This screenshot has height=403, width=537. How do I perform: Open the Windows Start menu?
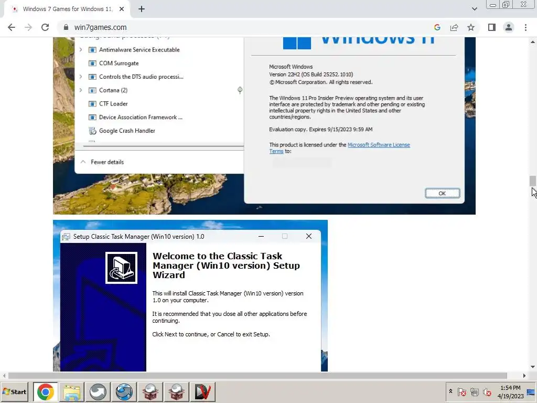click(14, 391)
